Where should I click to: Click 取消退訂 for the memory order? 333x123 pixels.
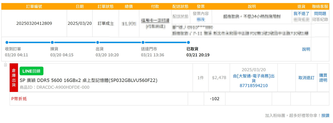click(306, 78)
